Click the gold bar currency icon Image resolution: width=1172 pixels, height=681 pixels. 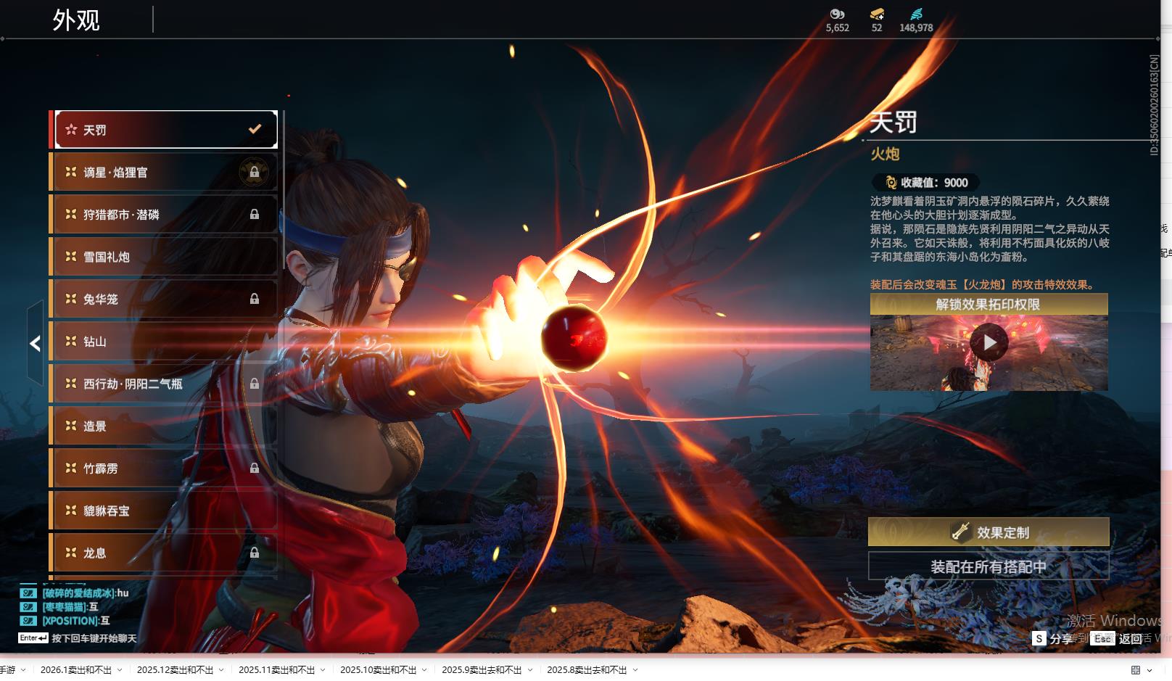click(x=877, y=14)
